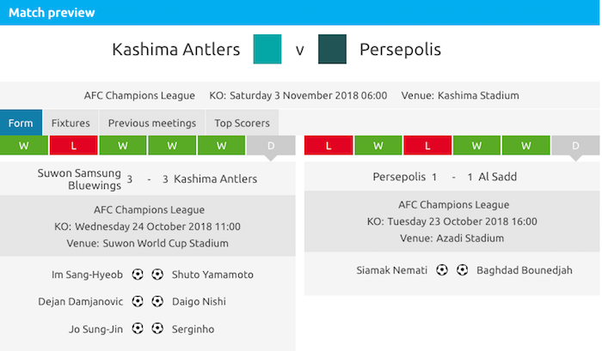Click ball icon beside Serginho

(x=157, y=329)
